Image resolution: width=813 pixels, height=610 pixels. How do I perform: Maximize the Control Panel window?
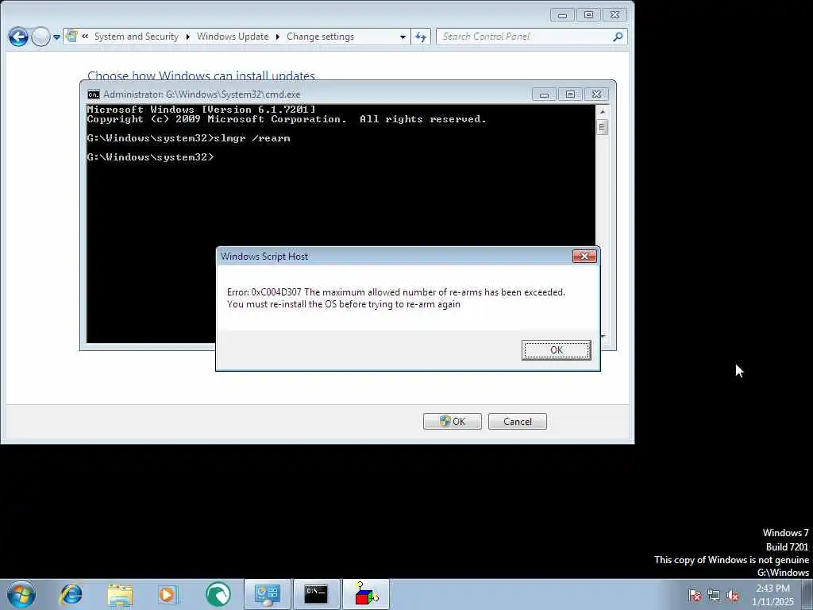[588, 15]
